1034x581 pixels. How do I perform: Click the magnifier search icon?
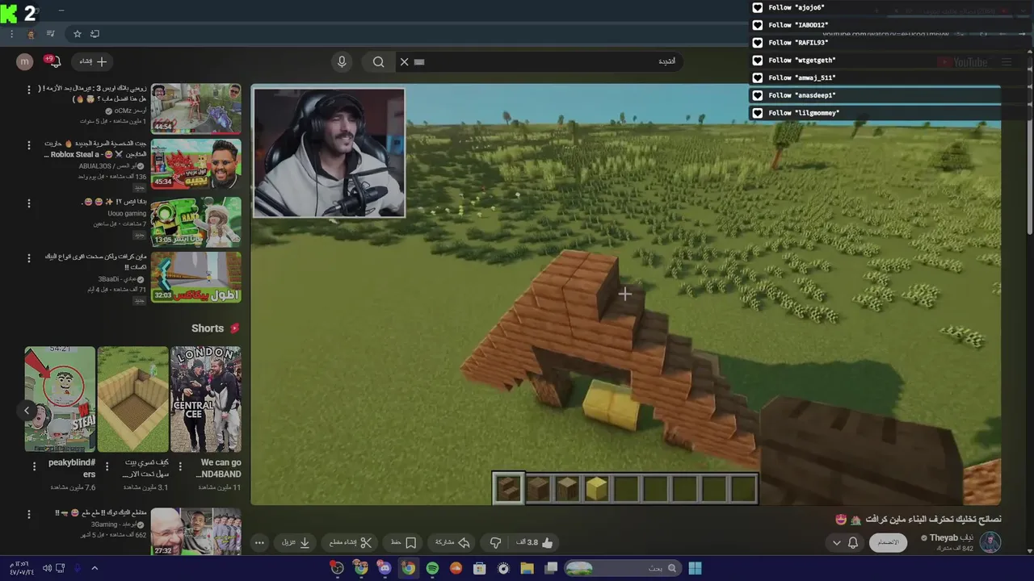coord(378,61)
